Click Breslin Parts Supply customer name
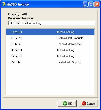This screenshot has height=110, width=101. [69, 62]
